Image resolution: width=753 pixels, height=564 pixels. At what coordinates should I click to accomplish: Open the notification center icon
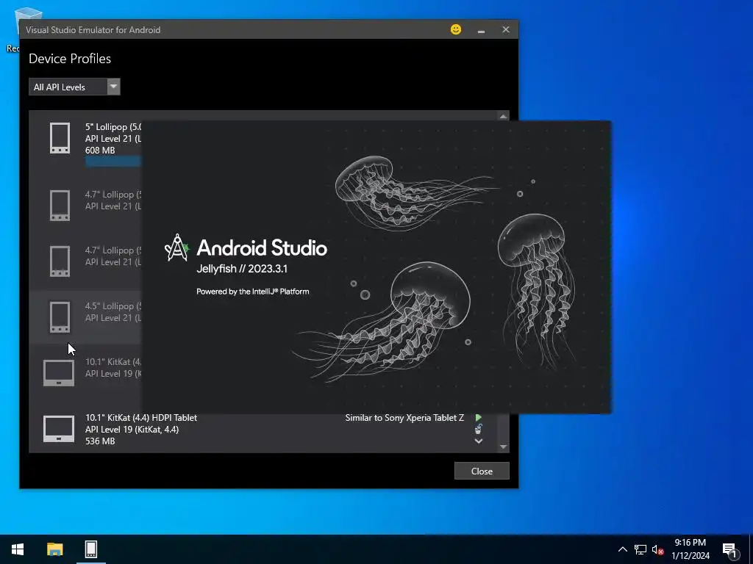click(x=730, y=551)
